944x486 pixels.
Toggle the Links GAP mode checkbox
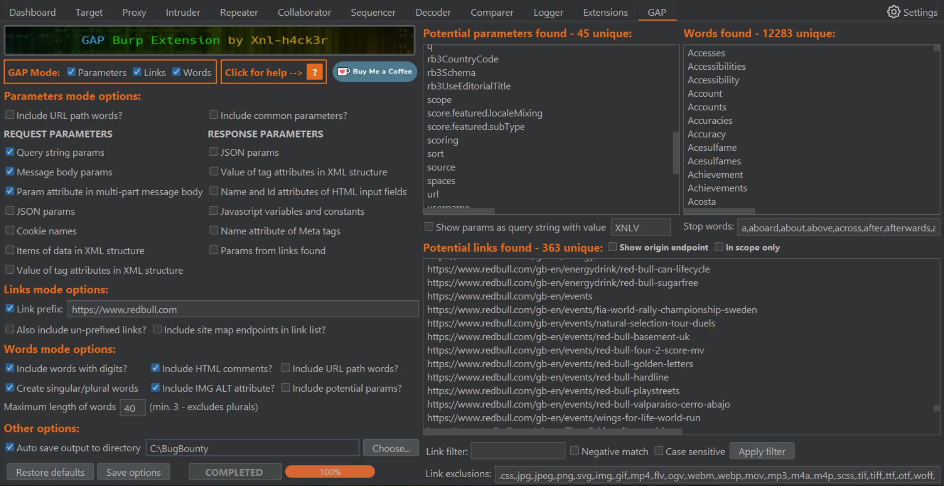point(137,72)
